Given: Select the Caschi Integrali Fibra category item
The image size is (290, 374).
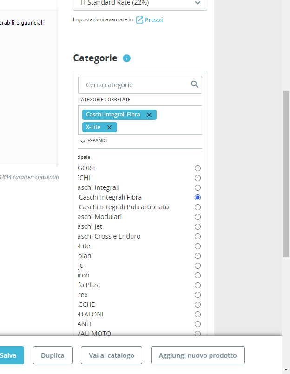Looking at the screenshot, I should tap(110, 197).
